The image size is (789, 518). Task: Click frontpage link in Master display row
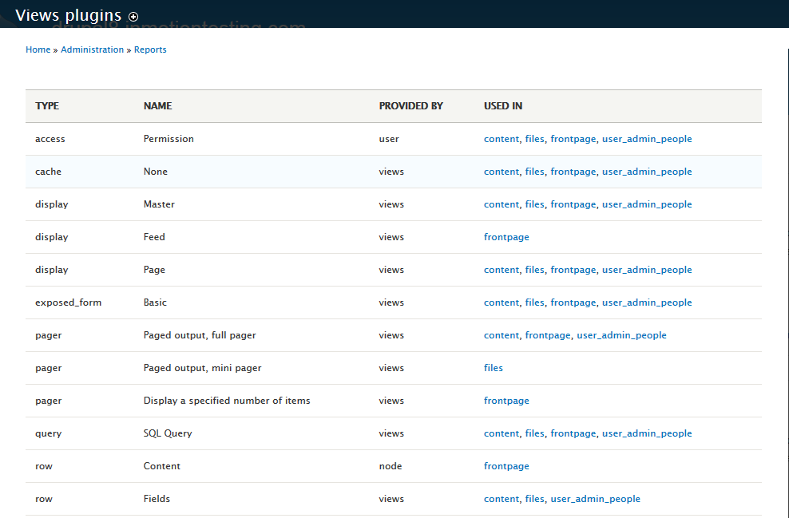tap(573, 204)
